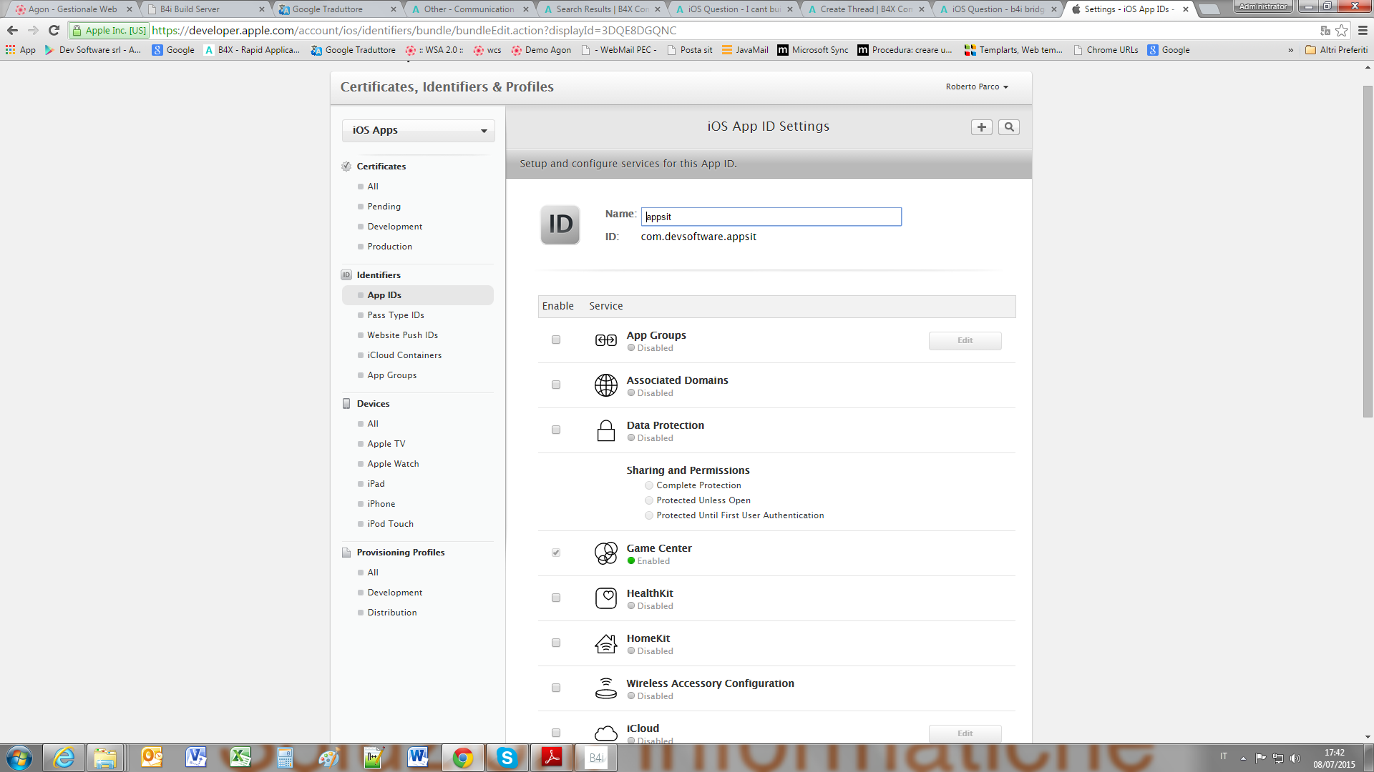Enable the HealthKit checkbox
Screen dimensions: 1374x772
click(x=556, y=598)
